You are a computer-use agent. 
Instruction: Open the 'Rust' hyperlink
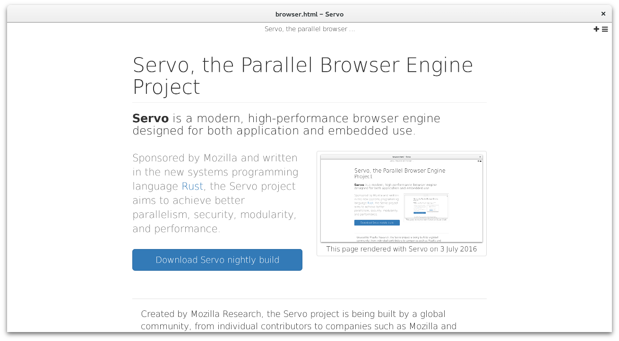coord(192,186)
